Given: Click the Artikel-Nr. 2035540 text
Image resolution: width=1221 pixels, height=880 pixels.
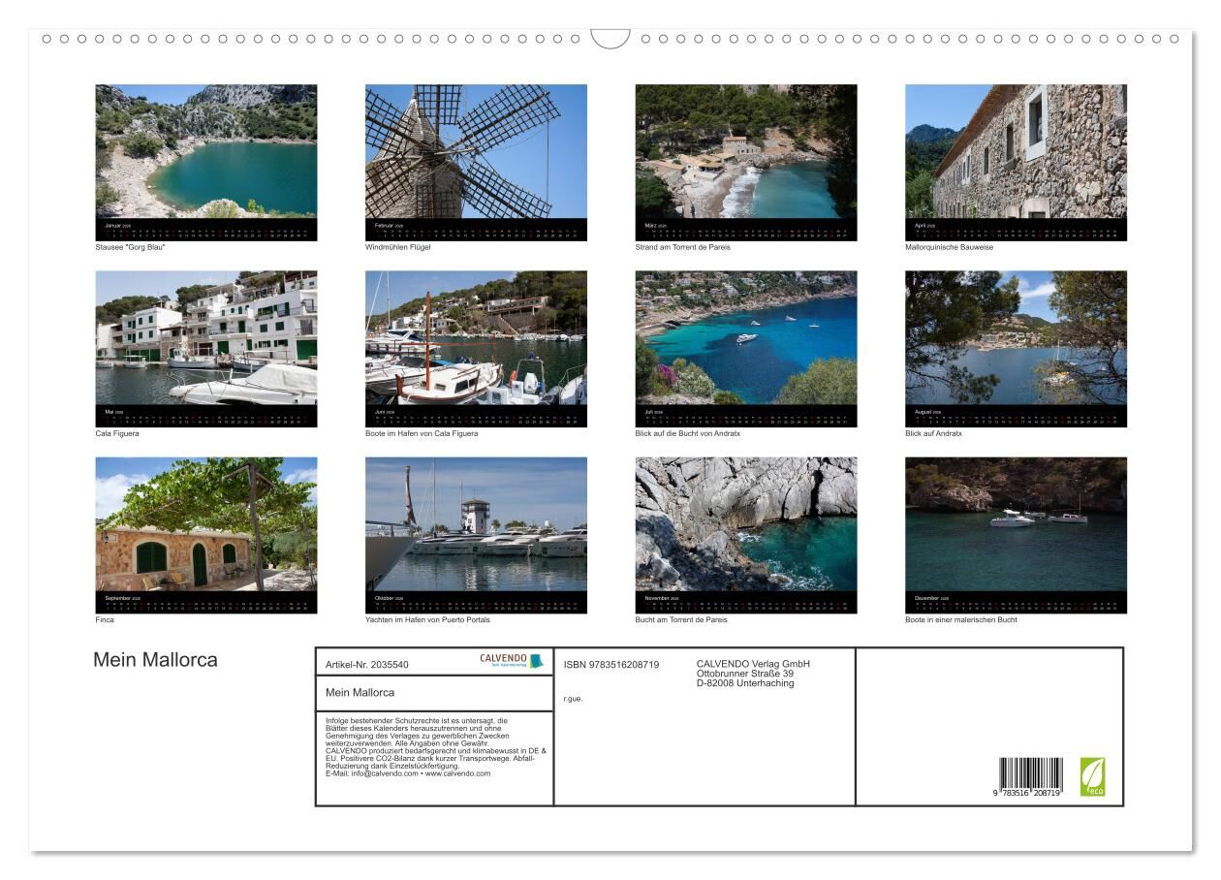Looking at the screenshot, I should click(367, 665).
